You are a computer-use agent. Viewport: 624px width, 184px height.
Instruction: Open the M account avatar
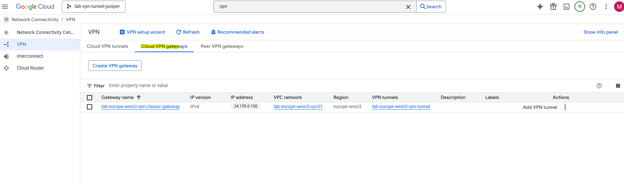pyautogui.click(x=619, y=7)
